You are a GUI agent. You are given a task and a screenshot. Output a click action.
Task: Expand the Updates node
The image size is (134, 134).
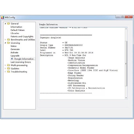(x=5, y=68)
